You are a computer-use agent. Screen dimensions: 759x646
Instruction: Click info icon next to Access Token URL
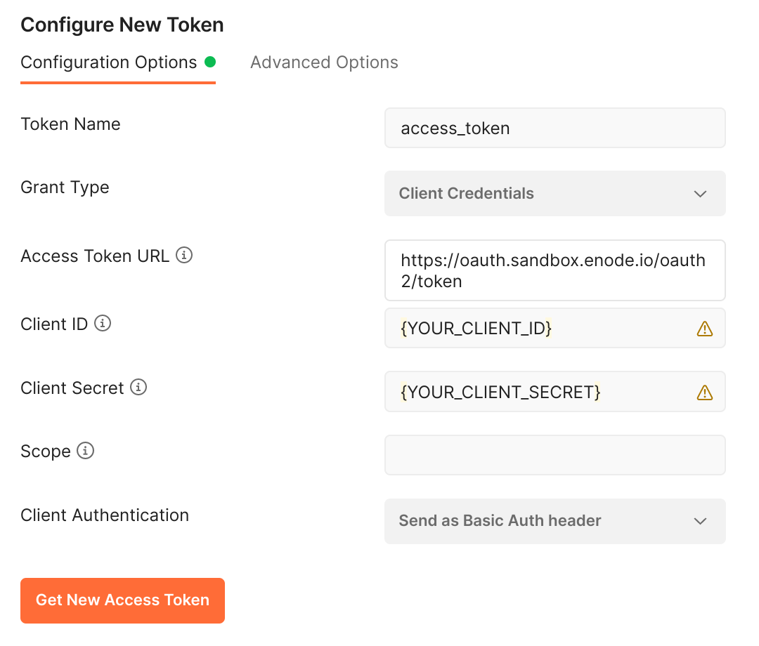click(x=184, y=256)
